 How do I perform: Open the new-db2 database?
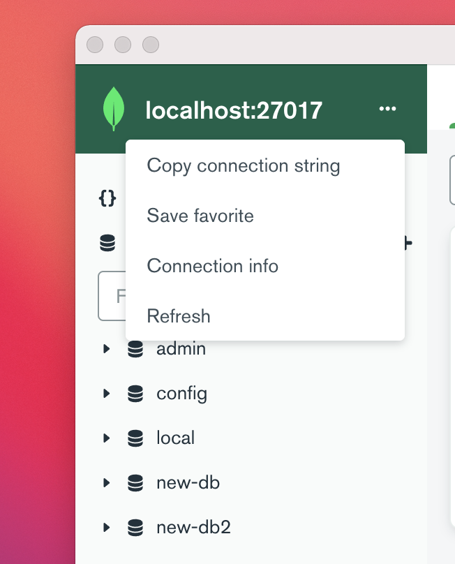[193, 527]
